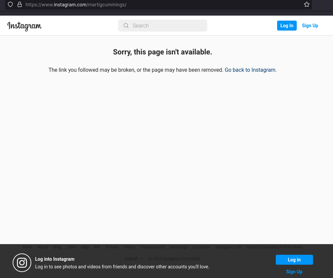Open the Help footer link
Viewport: 333px width, 278px height.
(x=84, y=247)
